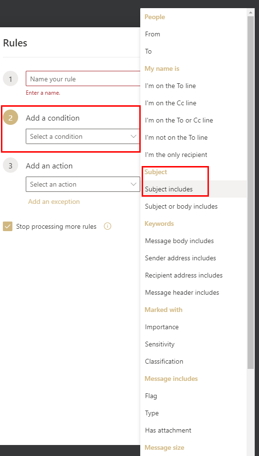Select Message header includes option
Screen dimensions: 259x456
click(194, 292)
